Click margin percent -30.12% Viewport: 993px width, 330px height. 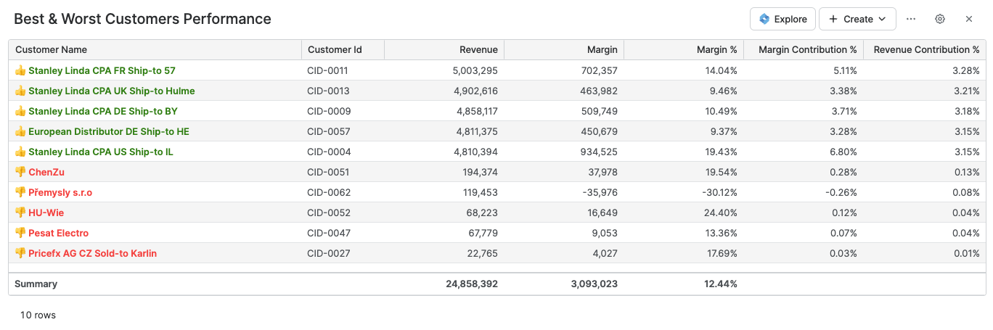pyautogui.click(x=720, y=192)
